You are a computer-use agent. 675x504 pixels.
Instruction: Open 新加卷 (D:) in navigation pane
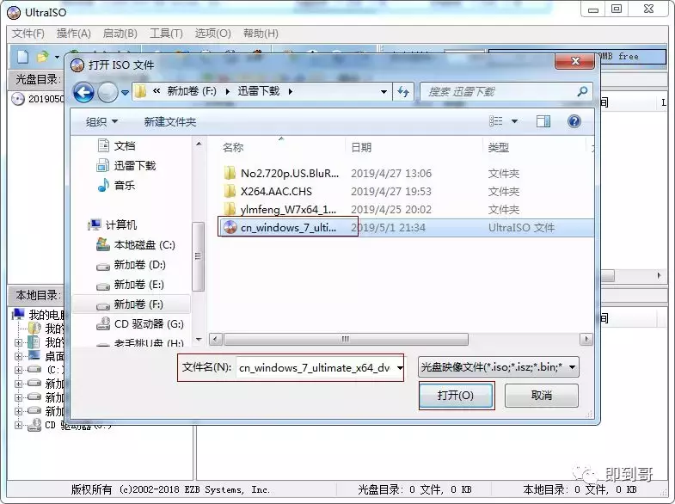[131, 264]
